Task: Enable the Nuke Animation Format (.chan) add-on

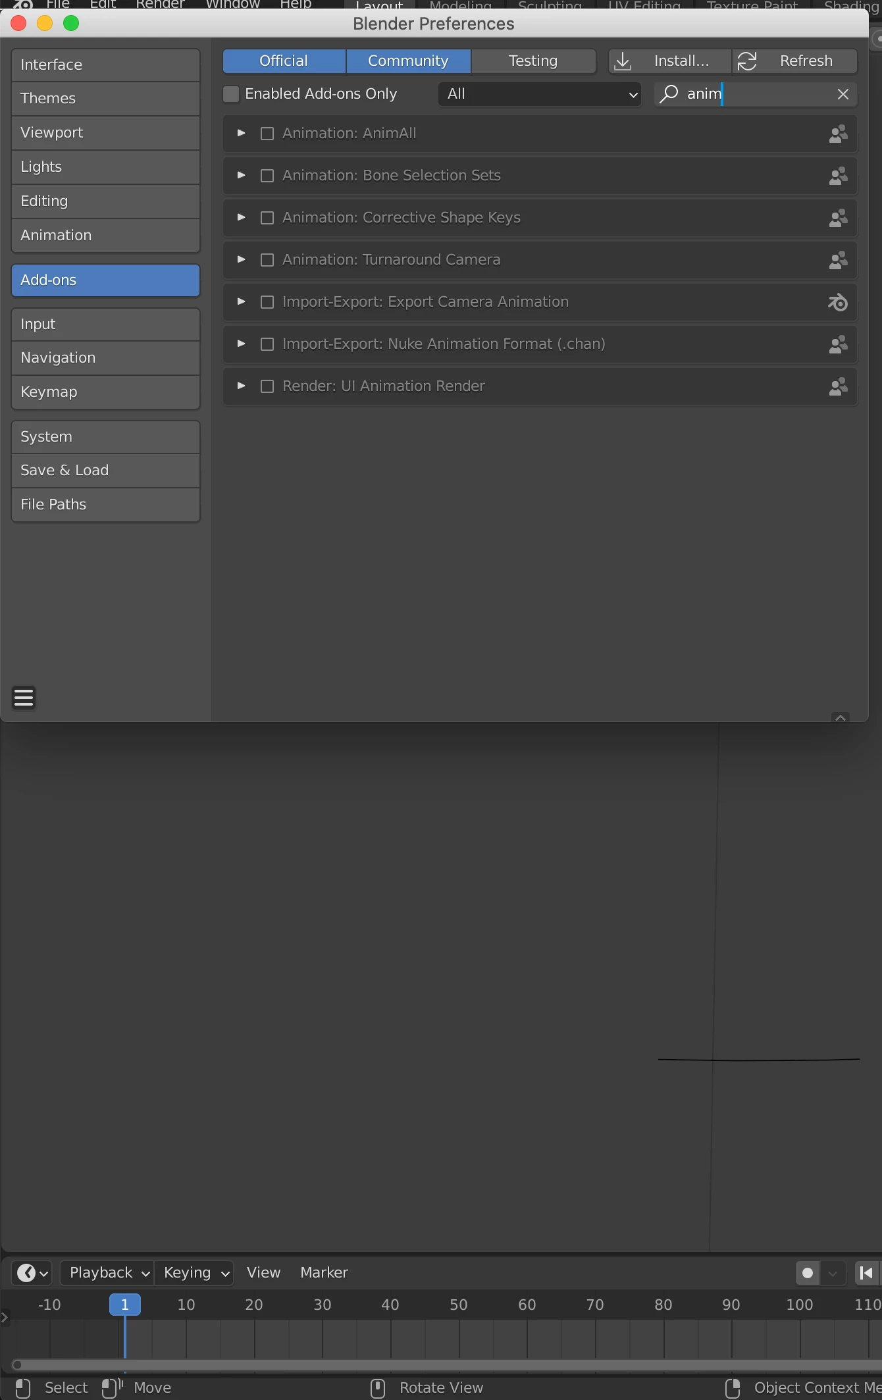Action: click(x=267, y=344)
